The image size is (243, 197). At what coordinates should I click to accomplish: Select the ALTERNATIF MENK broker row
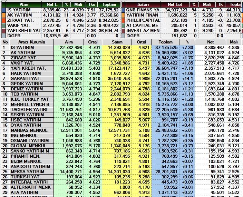point(121,187)
